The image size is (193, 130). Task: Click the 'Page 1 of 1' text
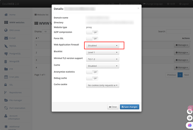(x=40, y=75)
